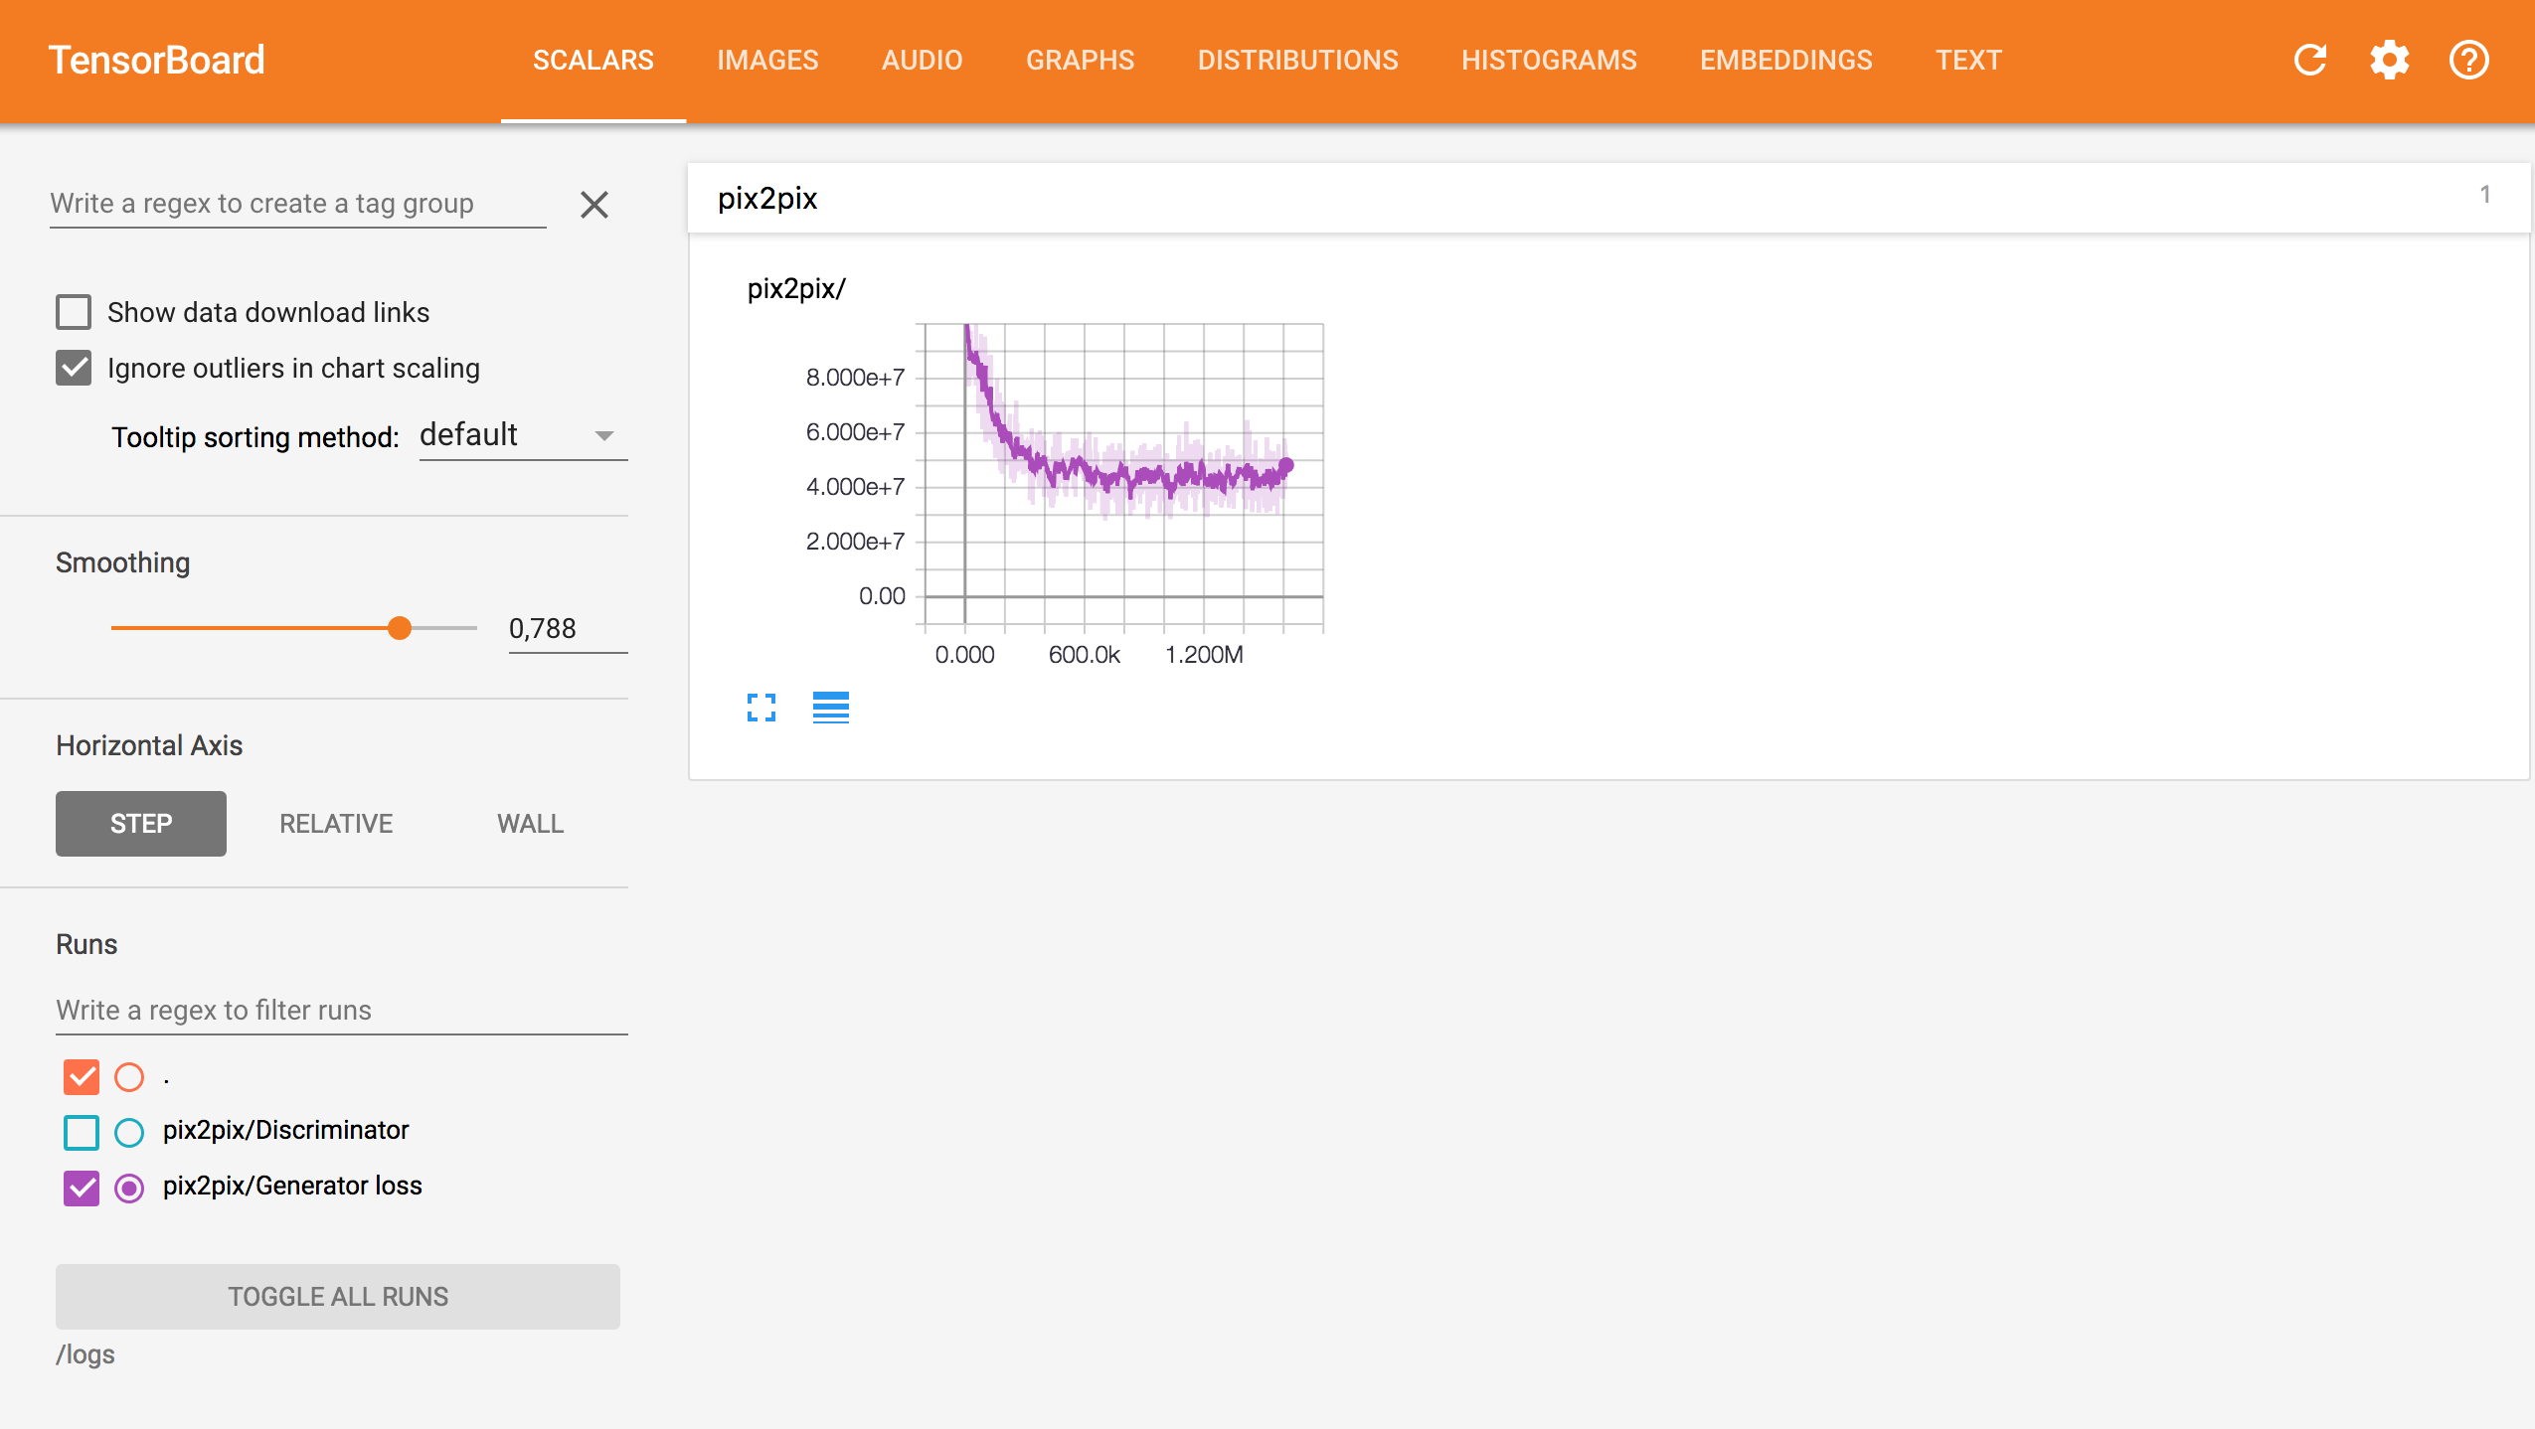Toggle y-axis log scale lines icon

830,708
